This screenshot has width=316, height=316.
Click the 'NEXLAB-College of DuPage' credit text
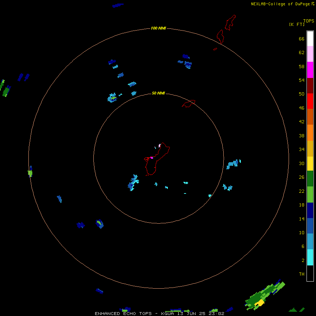[280, 4]
